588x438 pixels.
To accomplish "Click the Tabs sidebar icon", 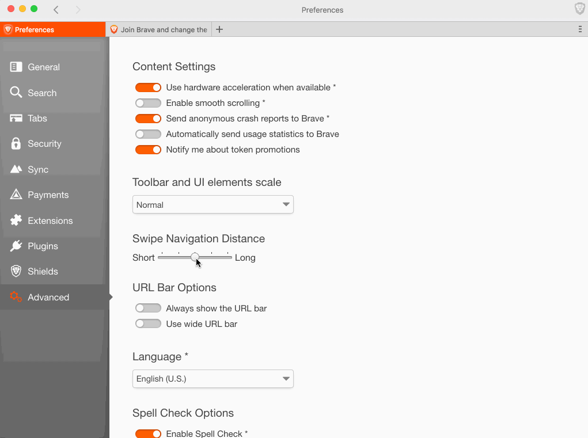I will pyautogui.click(x=16, y=119).
